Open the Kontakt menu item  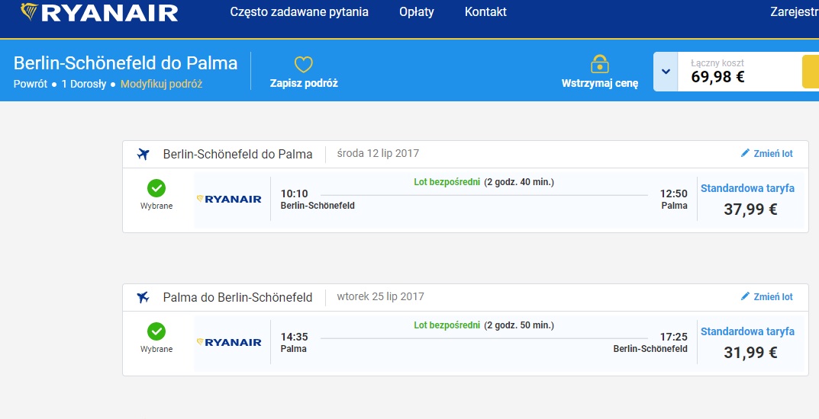click(x=485, y=12)
